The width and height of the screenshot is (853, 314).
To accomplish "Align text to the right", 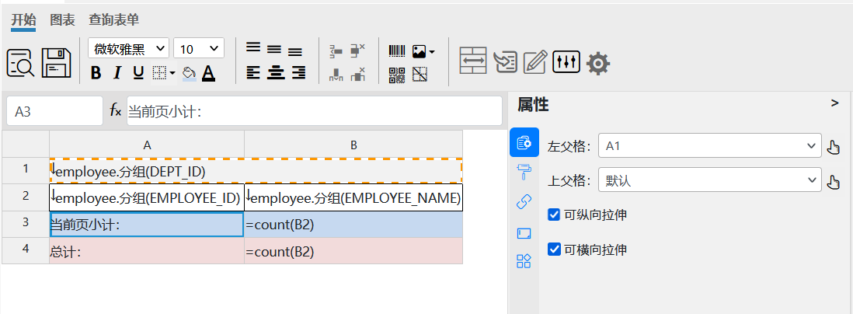I will click(298, 72).
